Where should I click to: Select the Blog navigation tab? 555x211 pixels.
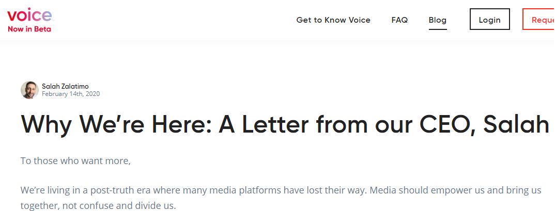tap(438, 20)
